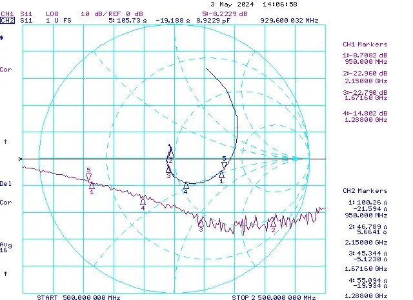Click marker 4 on the purple log magnitude trace

point(143,201)
